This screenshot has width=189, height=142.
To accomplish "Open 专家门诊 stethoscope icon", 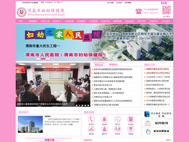I will coord(118,119).
